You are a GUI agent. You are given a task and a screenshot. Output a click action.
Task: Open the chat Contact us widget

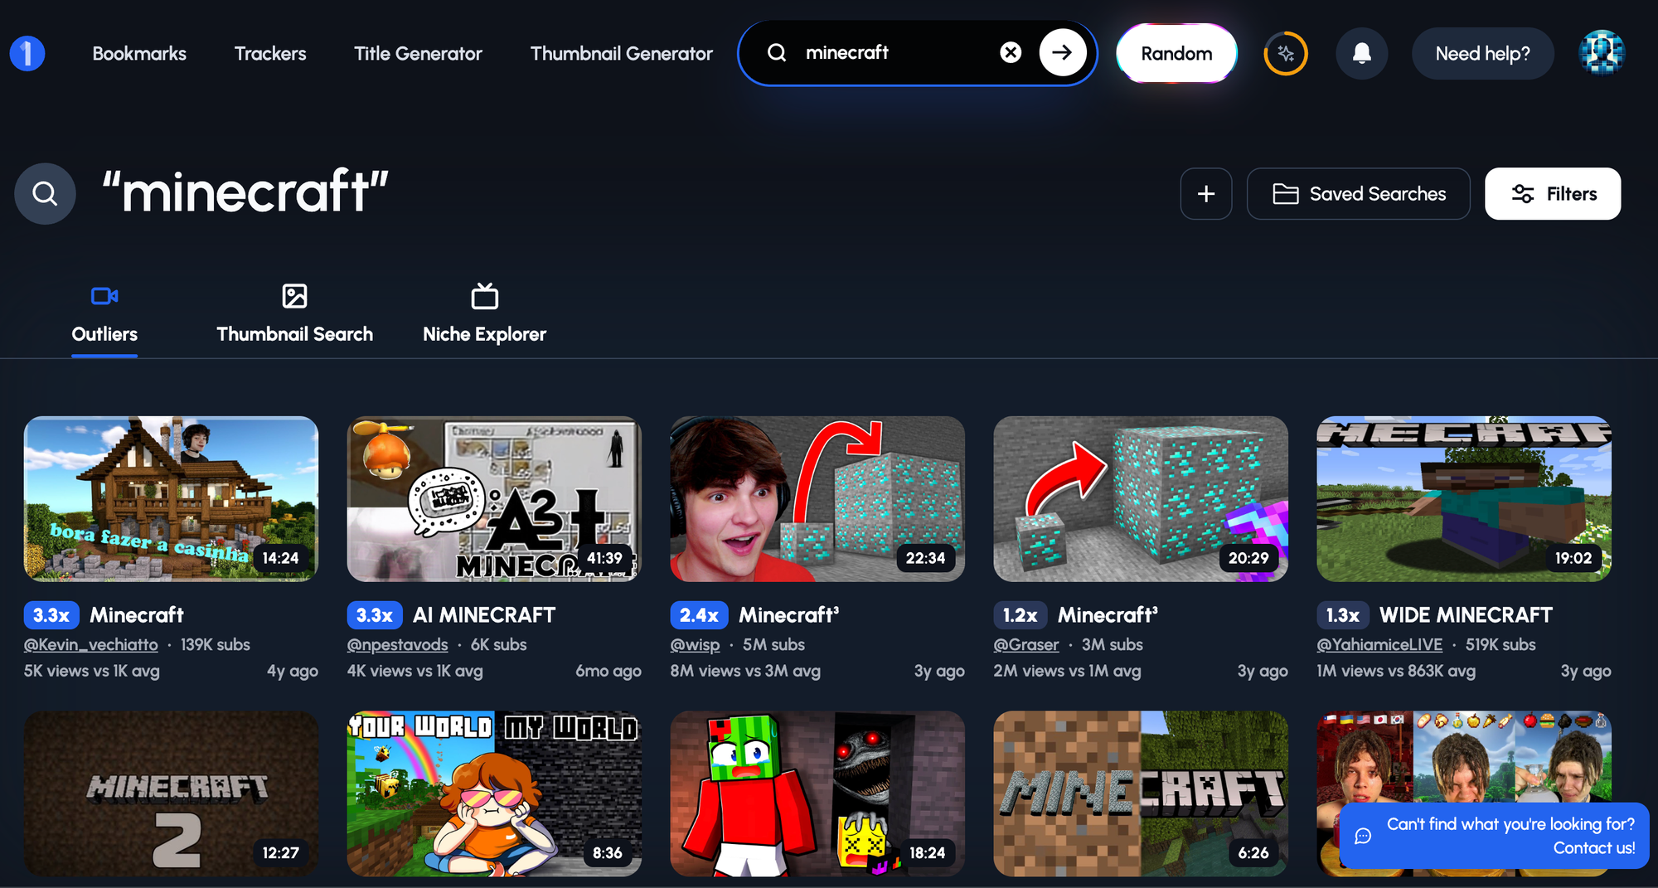click(1493, 836)
